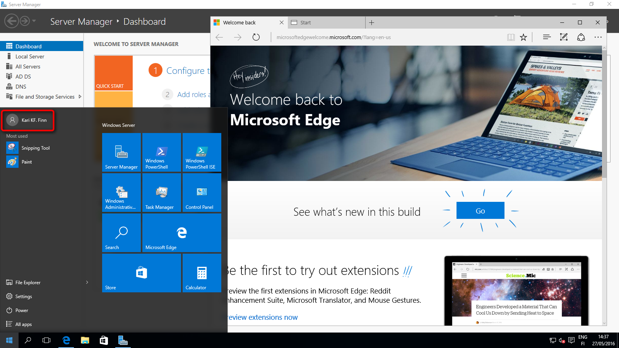Screen dimensions: 619x348
Task: Expand File and Storage Services arrow
Action: (x=80, y=97)
